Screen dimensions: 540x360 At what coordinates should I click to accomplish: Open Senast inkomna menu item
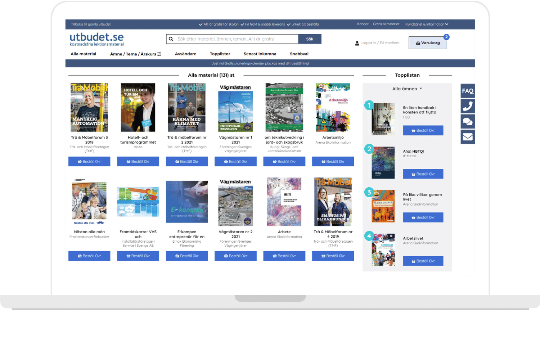point(260,54)
